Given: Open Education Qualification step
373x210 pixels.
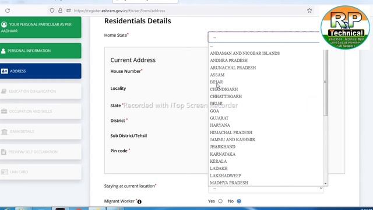Looking at the screenshot, I should (41, 91).
